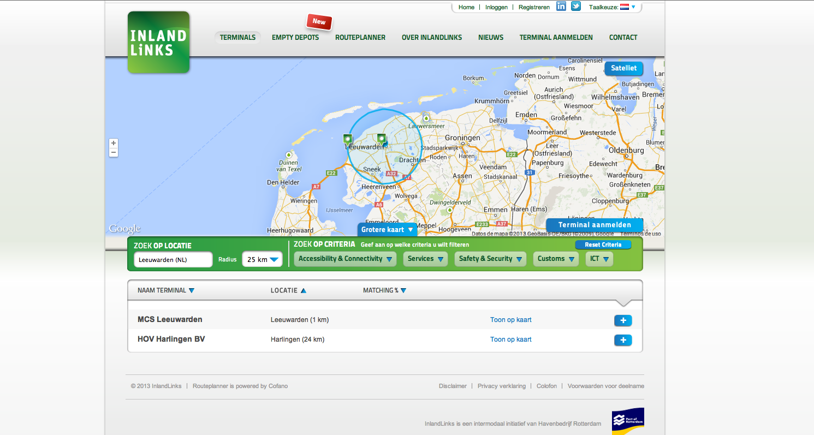This screenshot has height=435, width=814.
Task: Click the Leeuwarden location search field
Action: pyautogui.click(x=173, y=260)
